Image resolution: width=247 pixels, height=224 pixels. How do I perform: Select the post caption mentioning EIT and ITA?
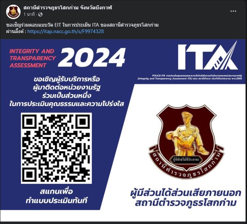coord(82,25)
